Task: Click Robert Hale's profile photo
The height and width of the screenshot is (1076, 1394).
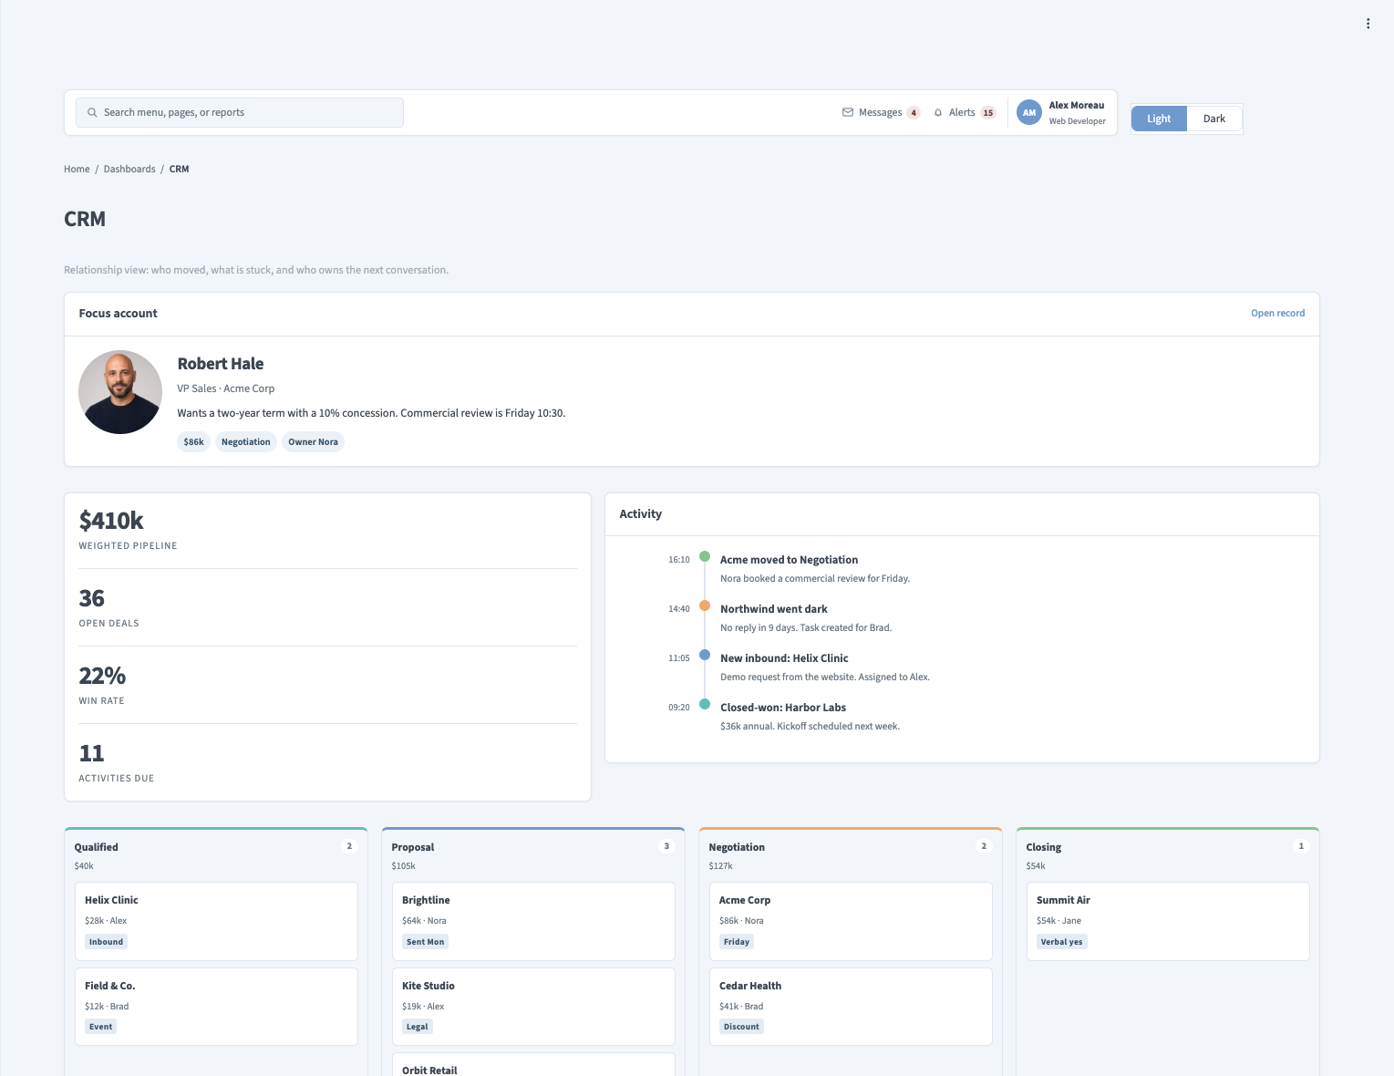Action: tap(120, 392)
